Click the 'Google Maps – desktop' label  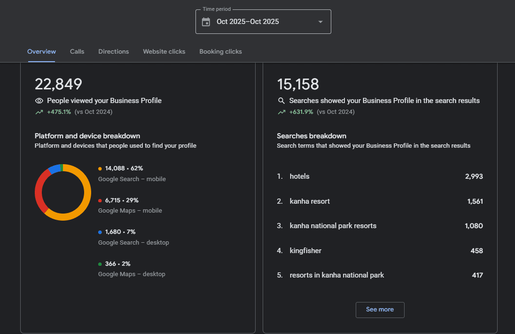point(132,274)
